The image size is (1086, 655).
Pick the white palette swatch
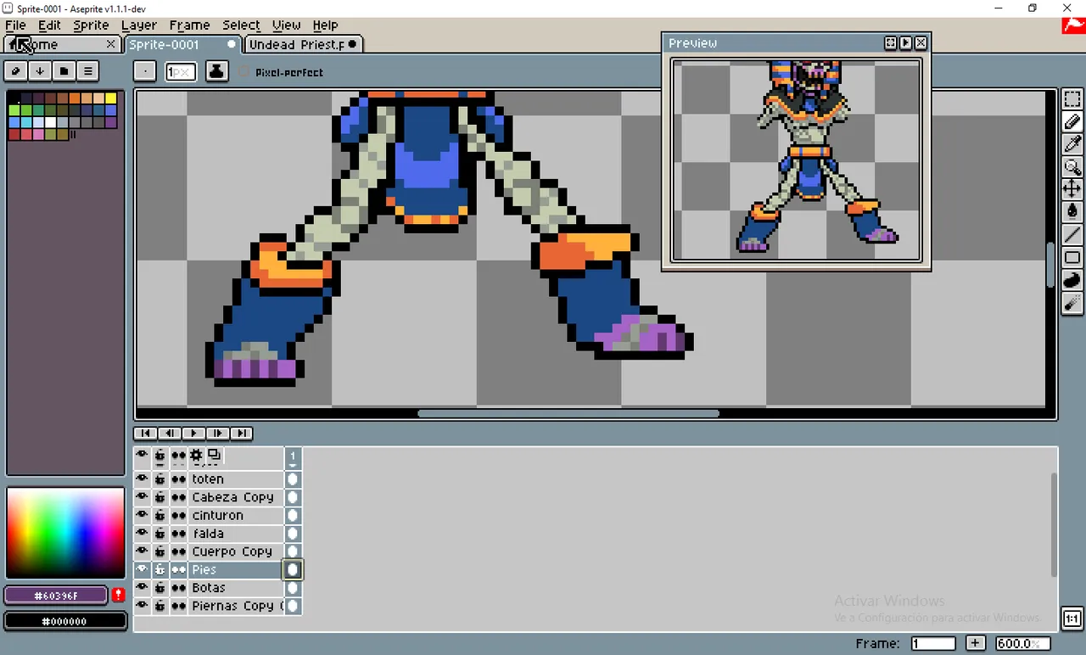point(50,122)
